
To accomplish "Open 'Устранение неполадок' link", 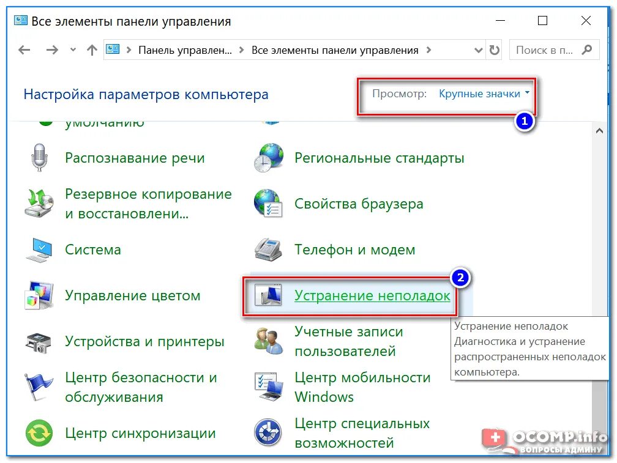I will tap(372, 295).
